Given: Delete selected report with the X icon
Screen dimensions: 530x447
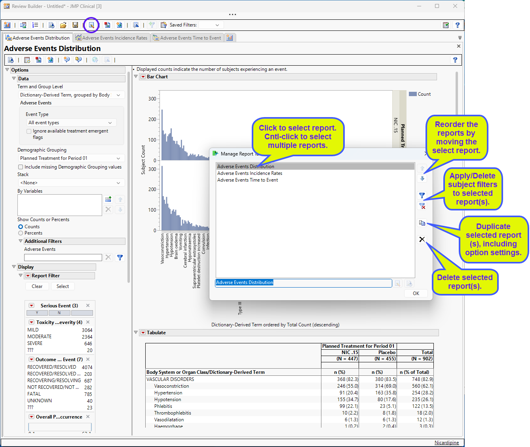Looking at the screenshot, I should tap(422, 239).
